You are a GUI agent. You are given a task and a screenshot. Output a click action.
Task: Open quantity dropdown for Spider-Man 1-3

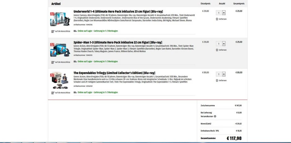point(224,44)
